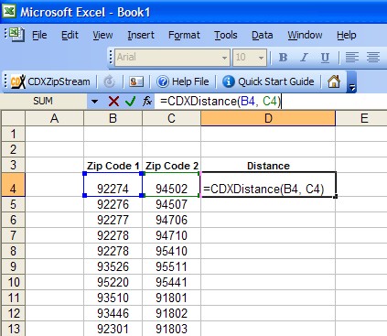Click the contact card icon on CDXZipStream toolbar
The height and width of the screenshot is (336, 387).
pos(136,81)
